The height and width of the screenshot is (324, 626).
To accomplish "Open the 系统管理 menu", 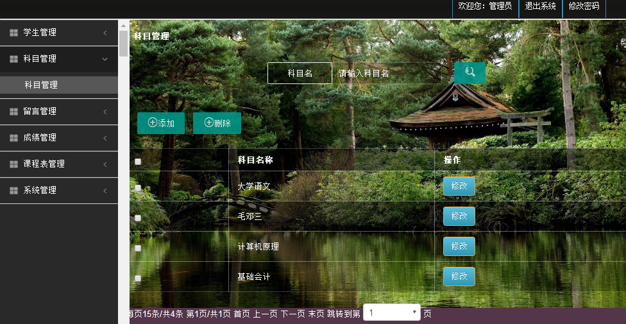I will click(59, 191).
